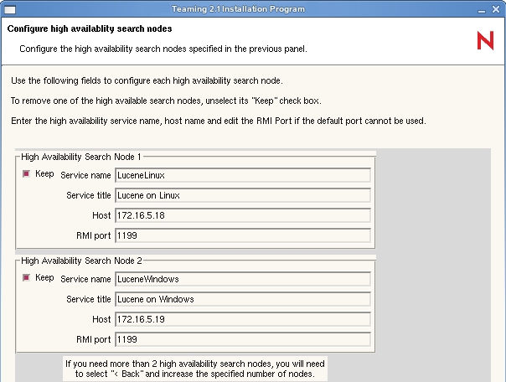Click the Service title field 'Lucene on Linux'
This screenshot has width=506, height=382.
pos(243,195)
